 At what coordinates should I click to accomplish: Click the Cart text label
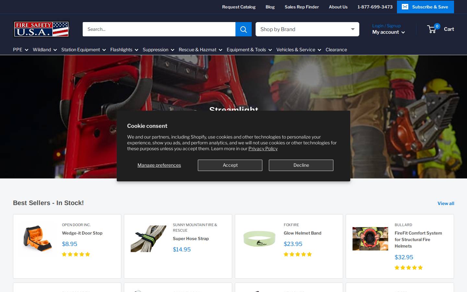[x=449, y=29]
